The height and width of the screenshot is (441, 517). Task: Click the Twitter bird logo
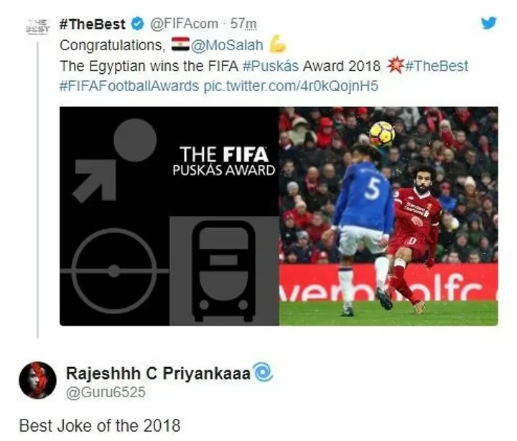point(489,23)
